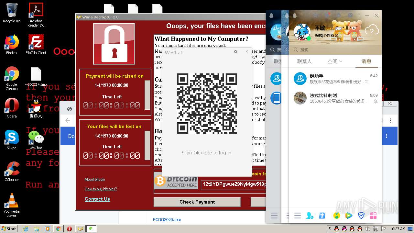The width and height of the screenshot is (414, 233).
Task: Click the QQ search box 搜索
Action: coord(335,50)
